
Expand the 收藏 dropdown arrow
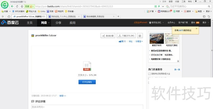tap(10, 11)
